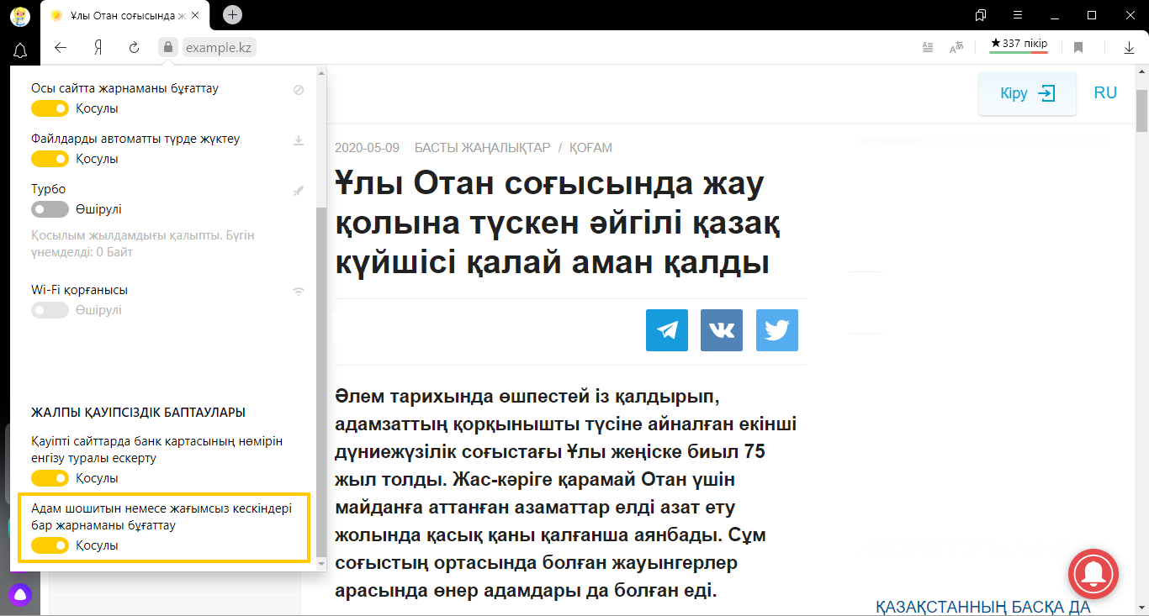Click the example.kz address field
Screen dimensions: 1149x616
(x=219, y=48)
